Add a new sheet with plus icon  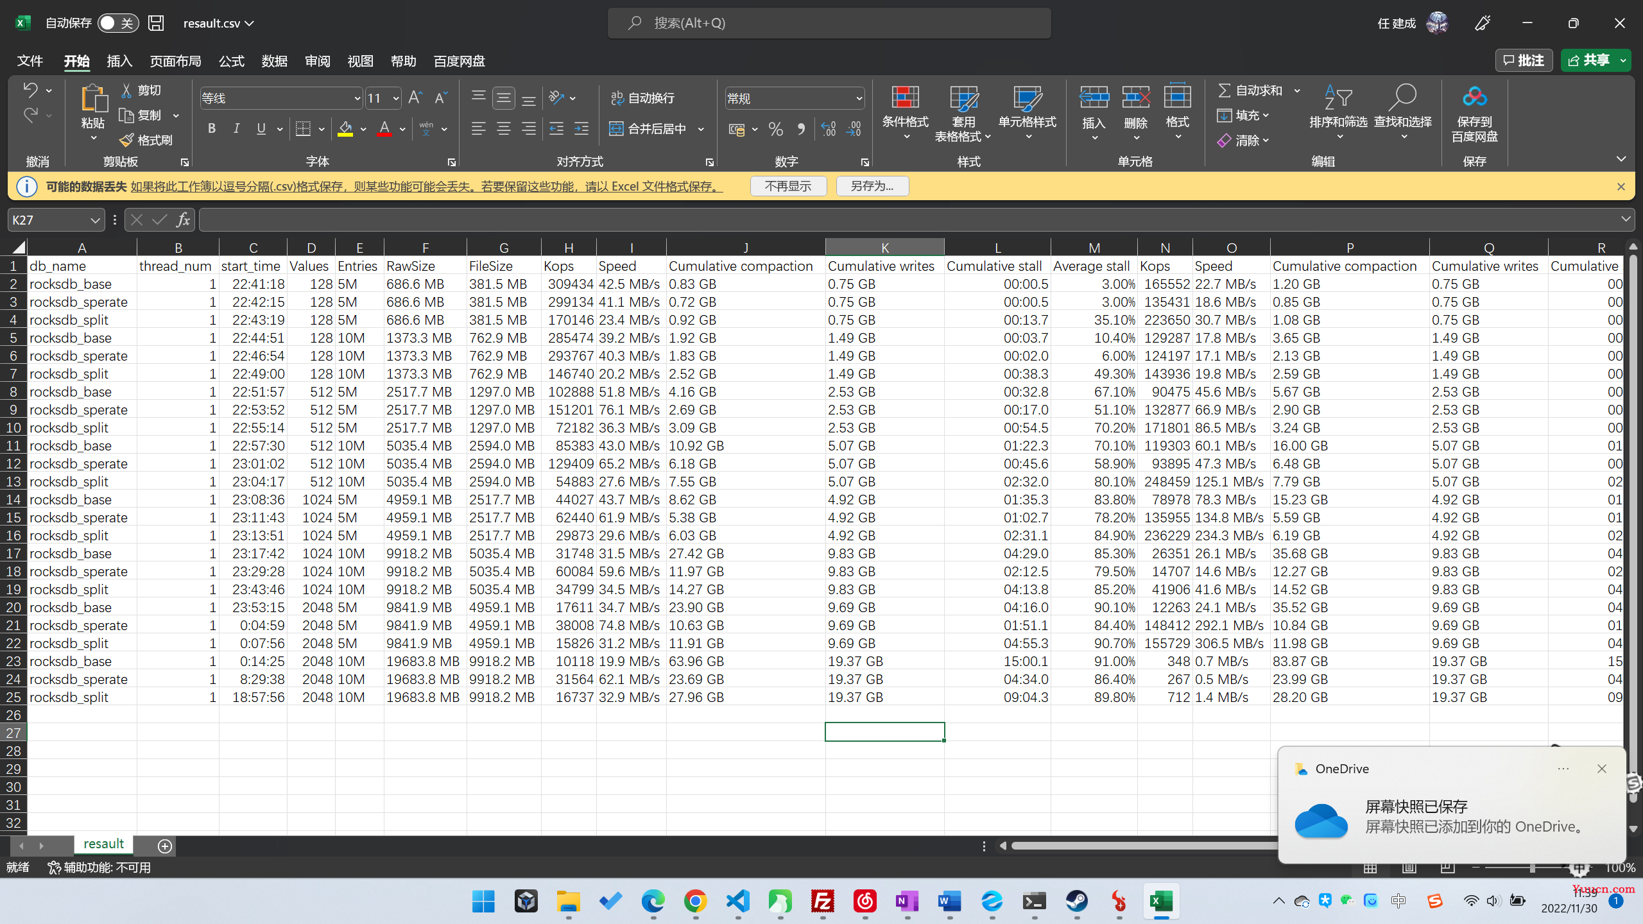point(165,846)
